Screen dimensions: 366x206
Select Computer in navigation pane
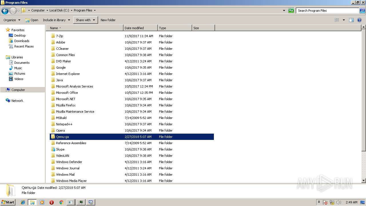tap(18, 90)
